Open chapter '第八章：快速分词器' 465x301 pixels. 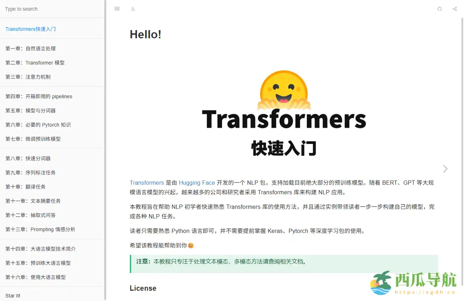click(x=28, y=158)
